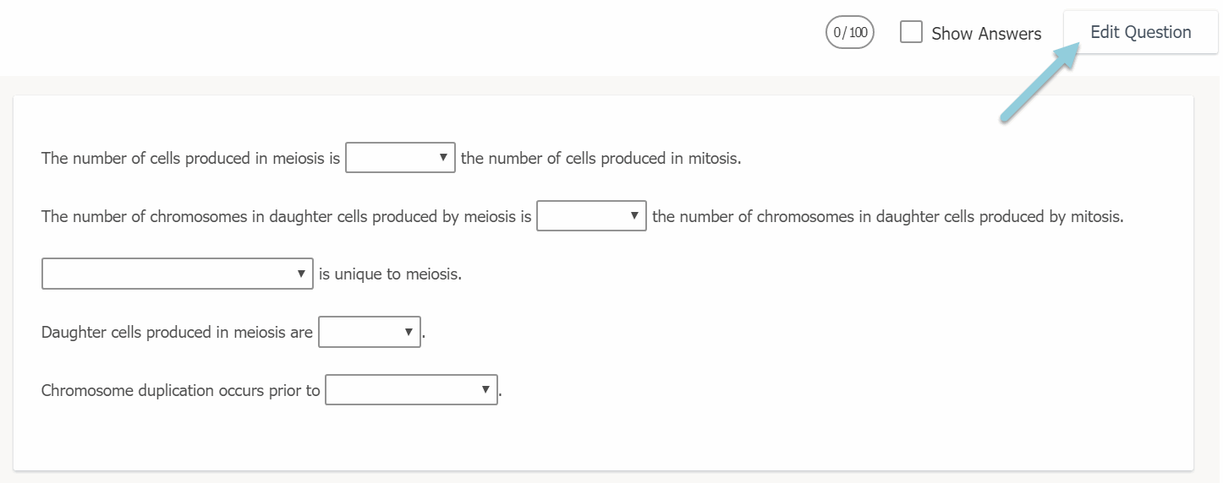
Task: Click the text "is unique to meiosis."
Action: (x=390, y=274)
